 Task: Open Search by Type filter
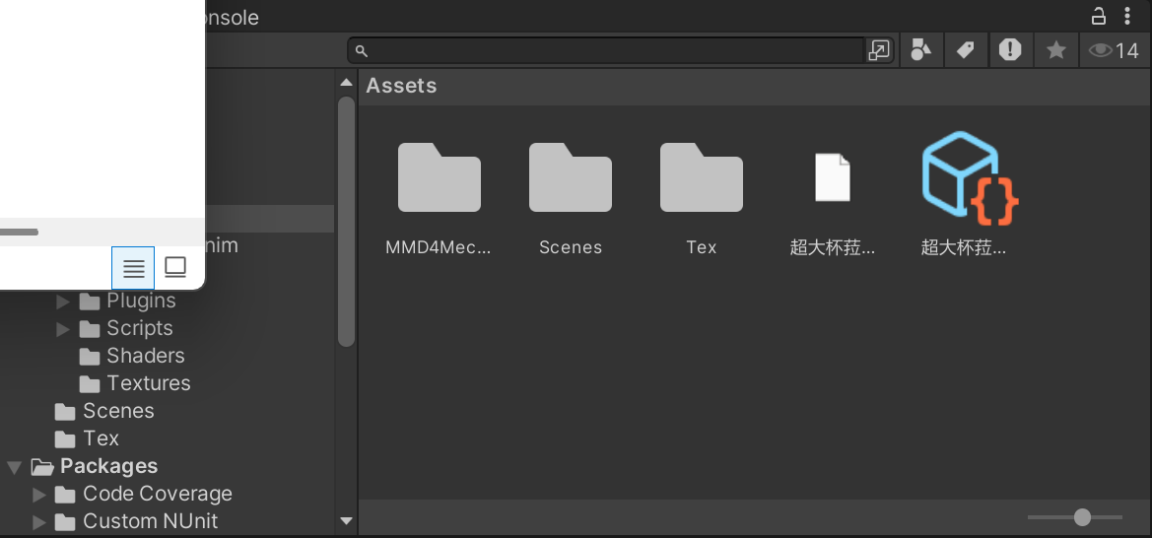pos(920,50)
